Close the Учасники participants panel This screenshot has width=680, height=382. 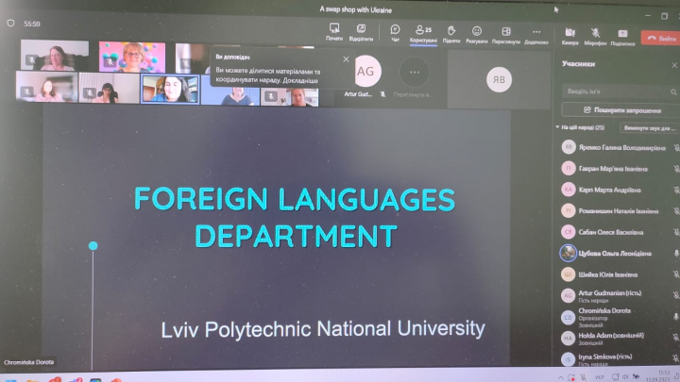674,65
